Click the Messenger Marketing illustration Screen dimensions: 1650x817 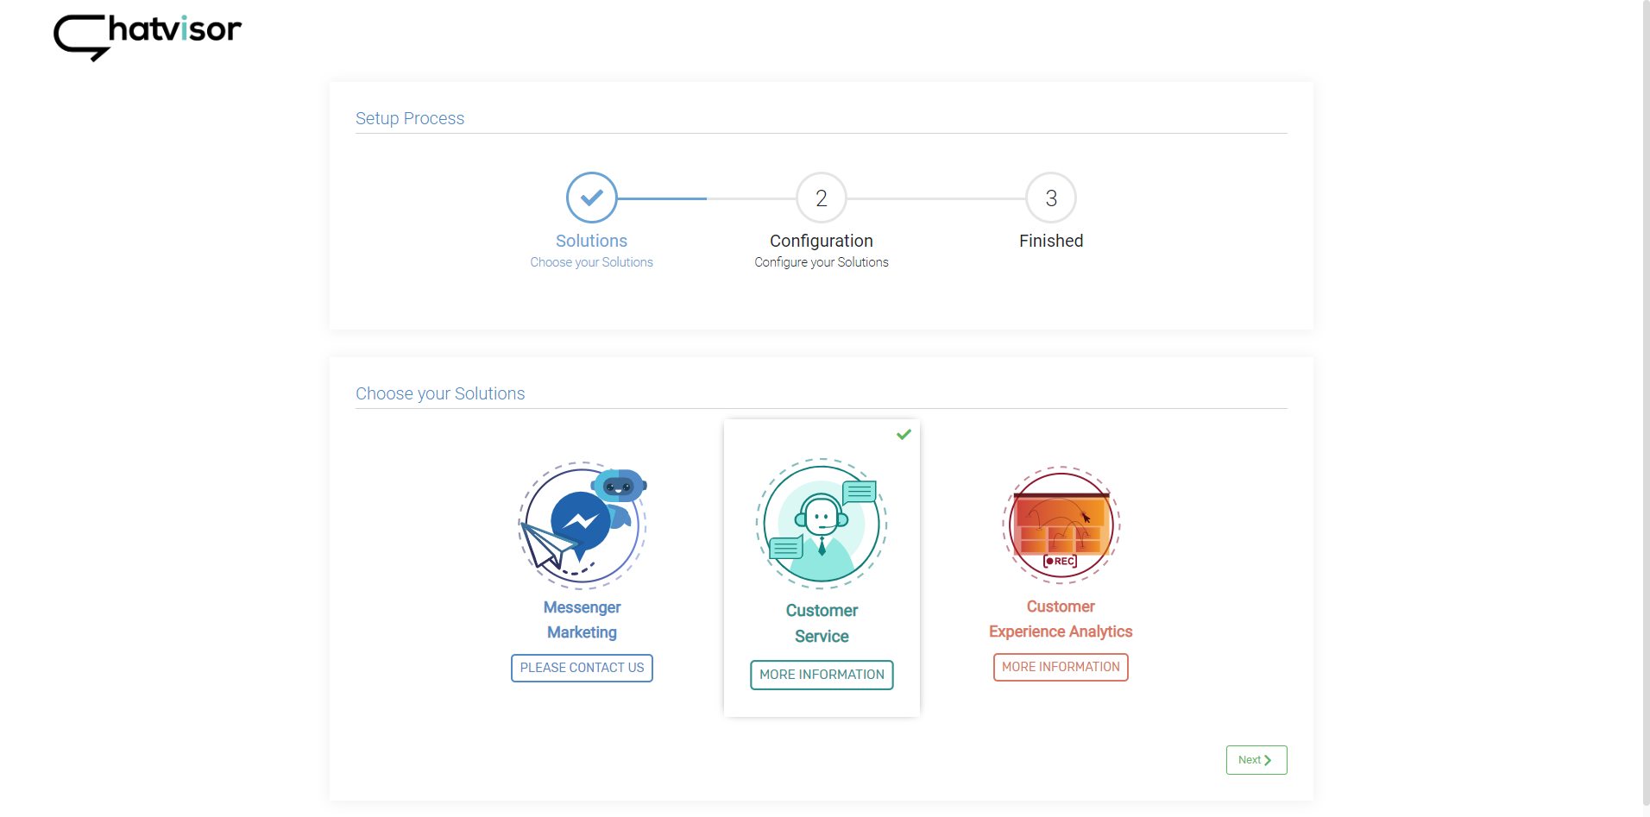pos(583,525)
